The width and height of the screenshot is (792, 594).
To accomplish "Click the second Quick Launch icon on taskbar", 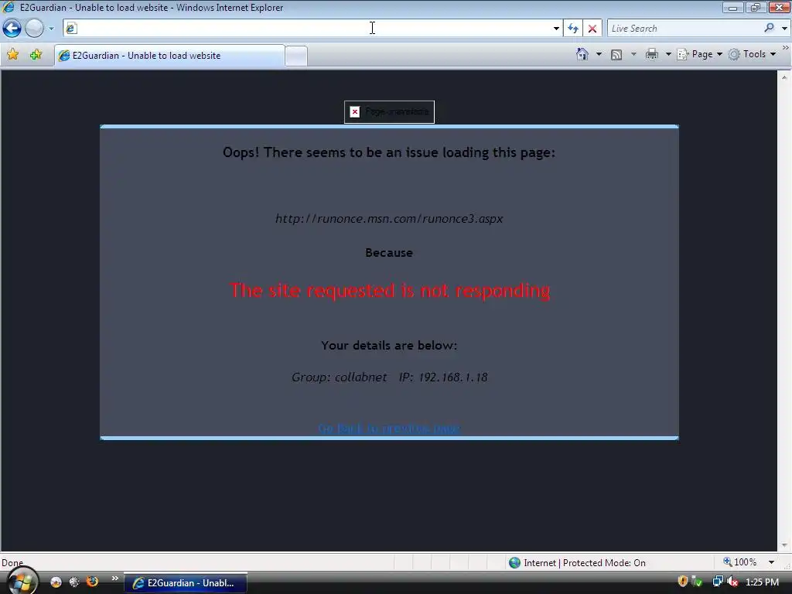I will tap(74, 582).
